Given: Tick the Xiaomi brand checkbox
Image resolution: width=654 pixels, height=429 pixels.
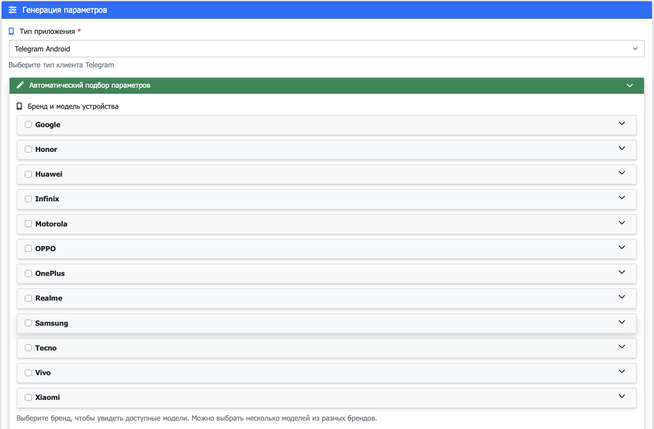Looking at the screenshot, I should pyautogui.click(x=28, y=398).
